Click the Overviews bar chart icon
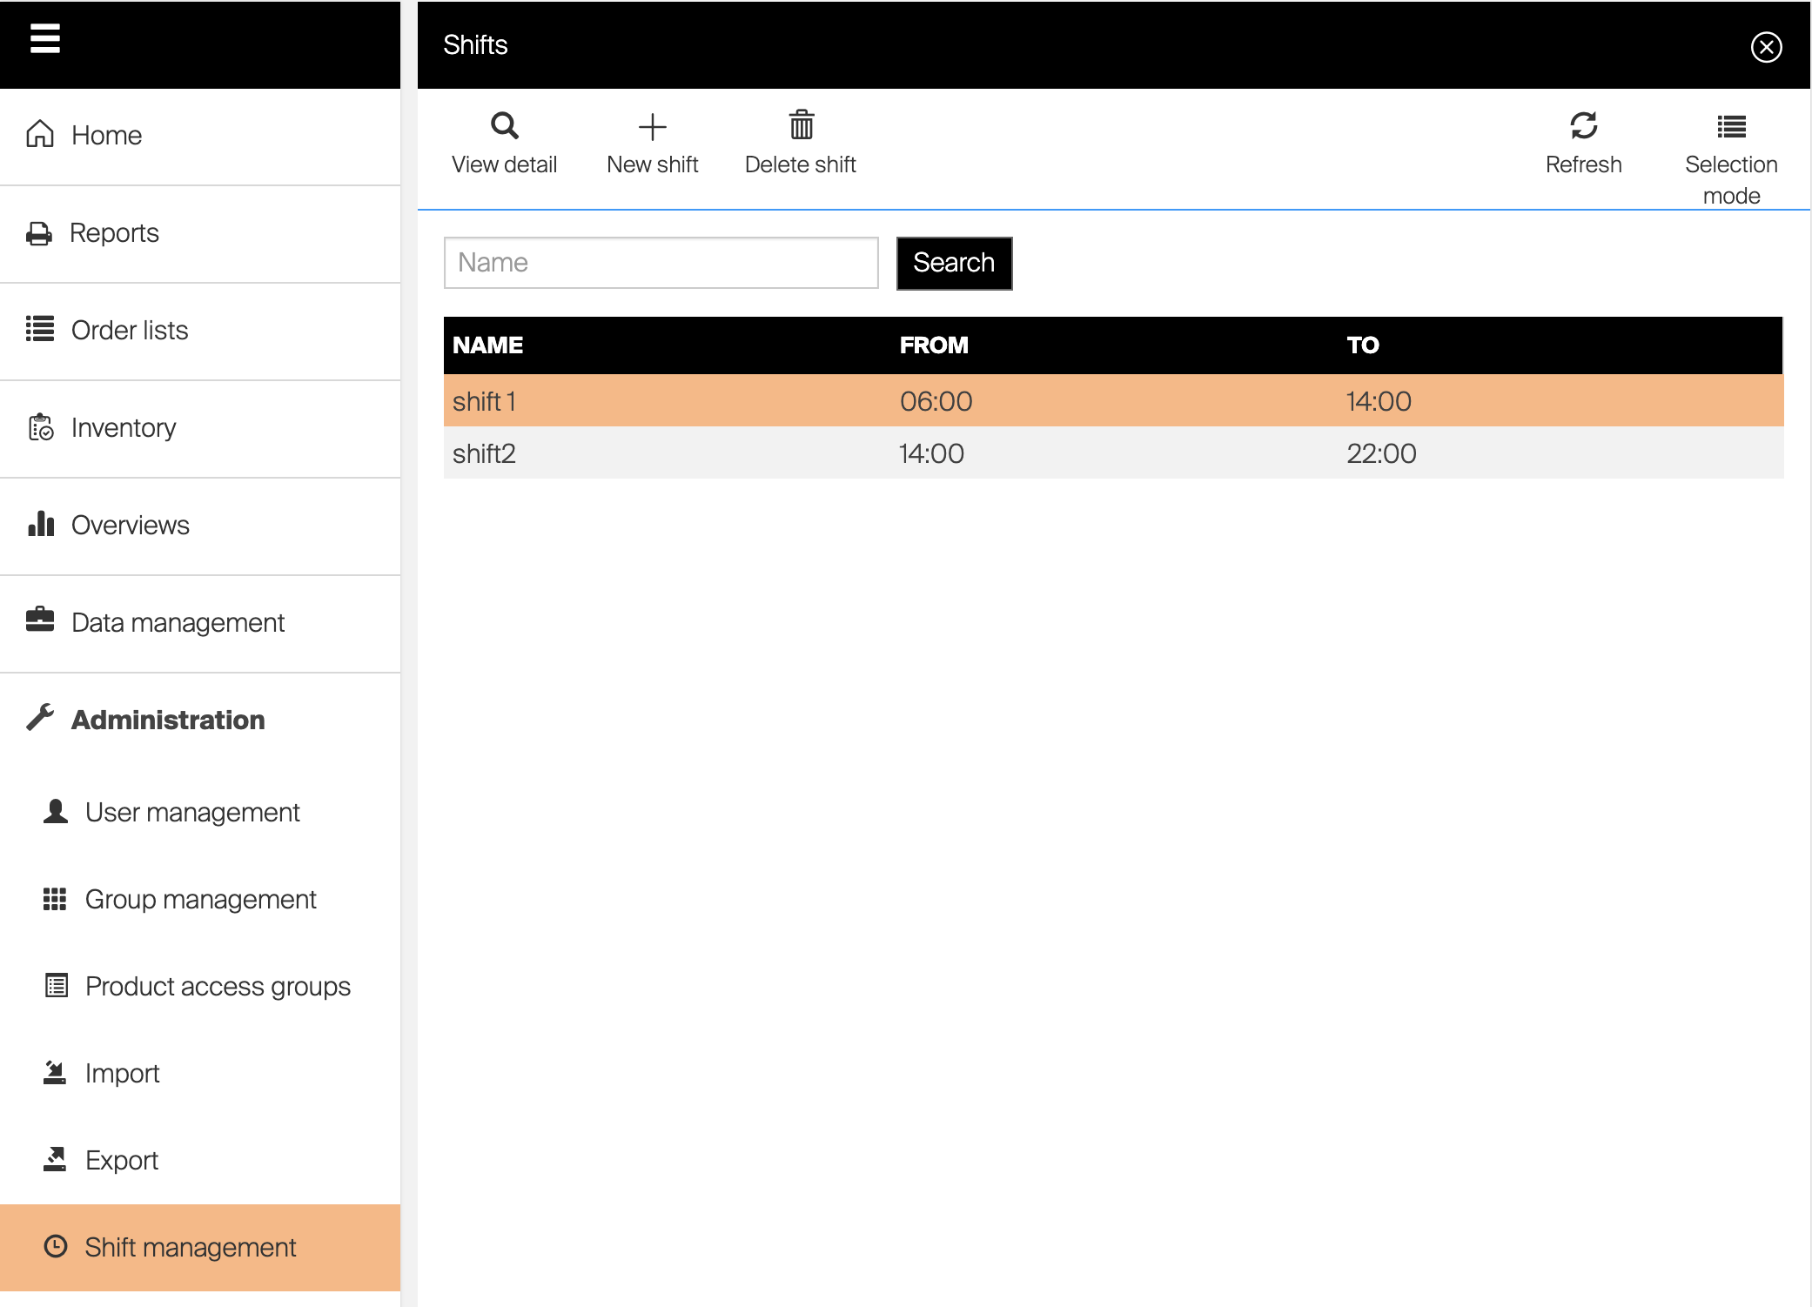 point(41,525)
